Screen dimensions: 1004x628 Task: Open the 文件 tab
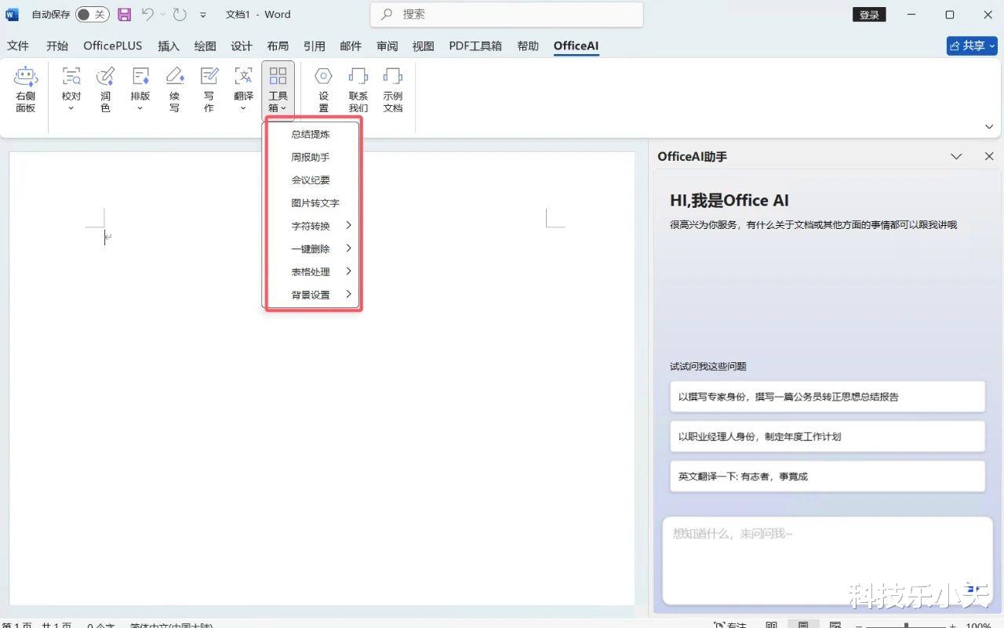(18, 45)
